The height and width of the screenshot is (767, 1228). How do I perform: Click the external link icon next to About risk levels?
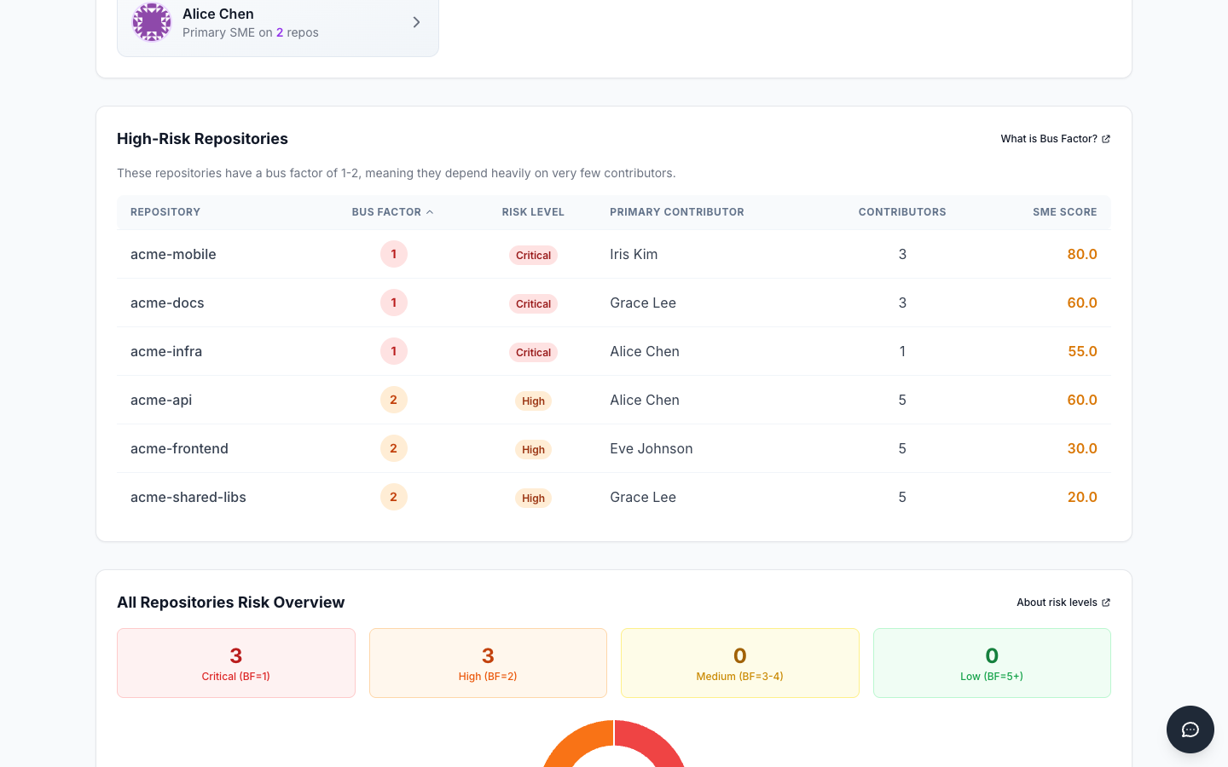pos(1105,602)
